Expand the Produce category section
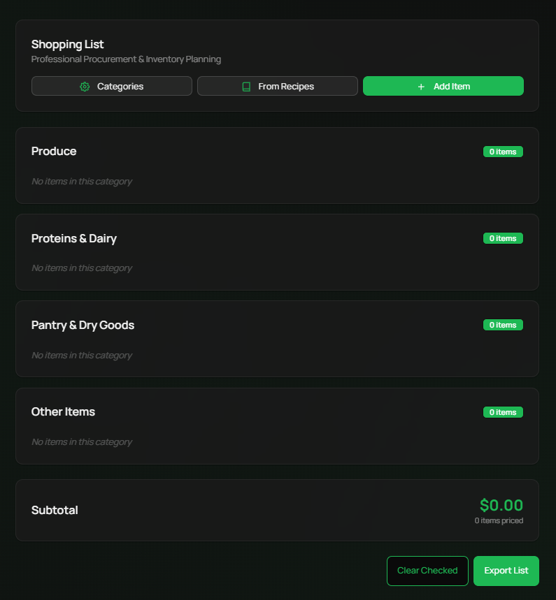 click(54, 152)
